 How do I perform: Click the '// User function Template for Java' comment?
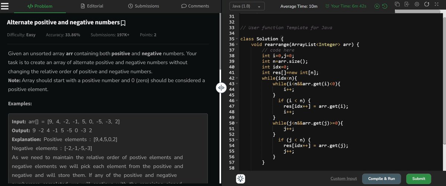pos(286,27)
